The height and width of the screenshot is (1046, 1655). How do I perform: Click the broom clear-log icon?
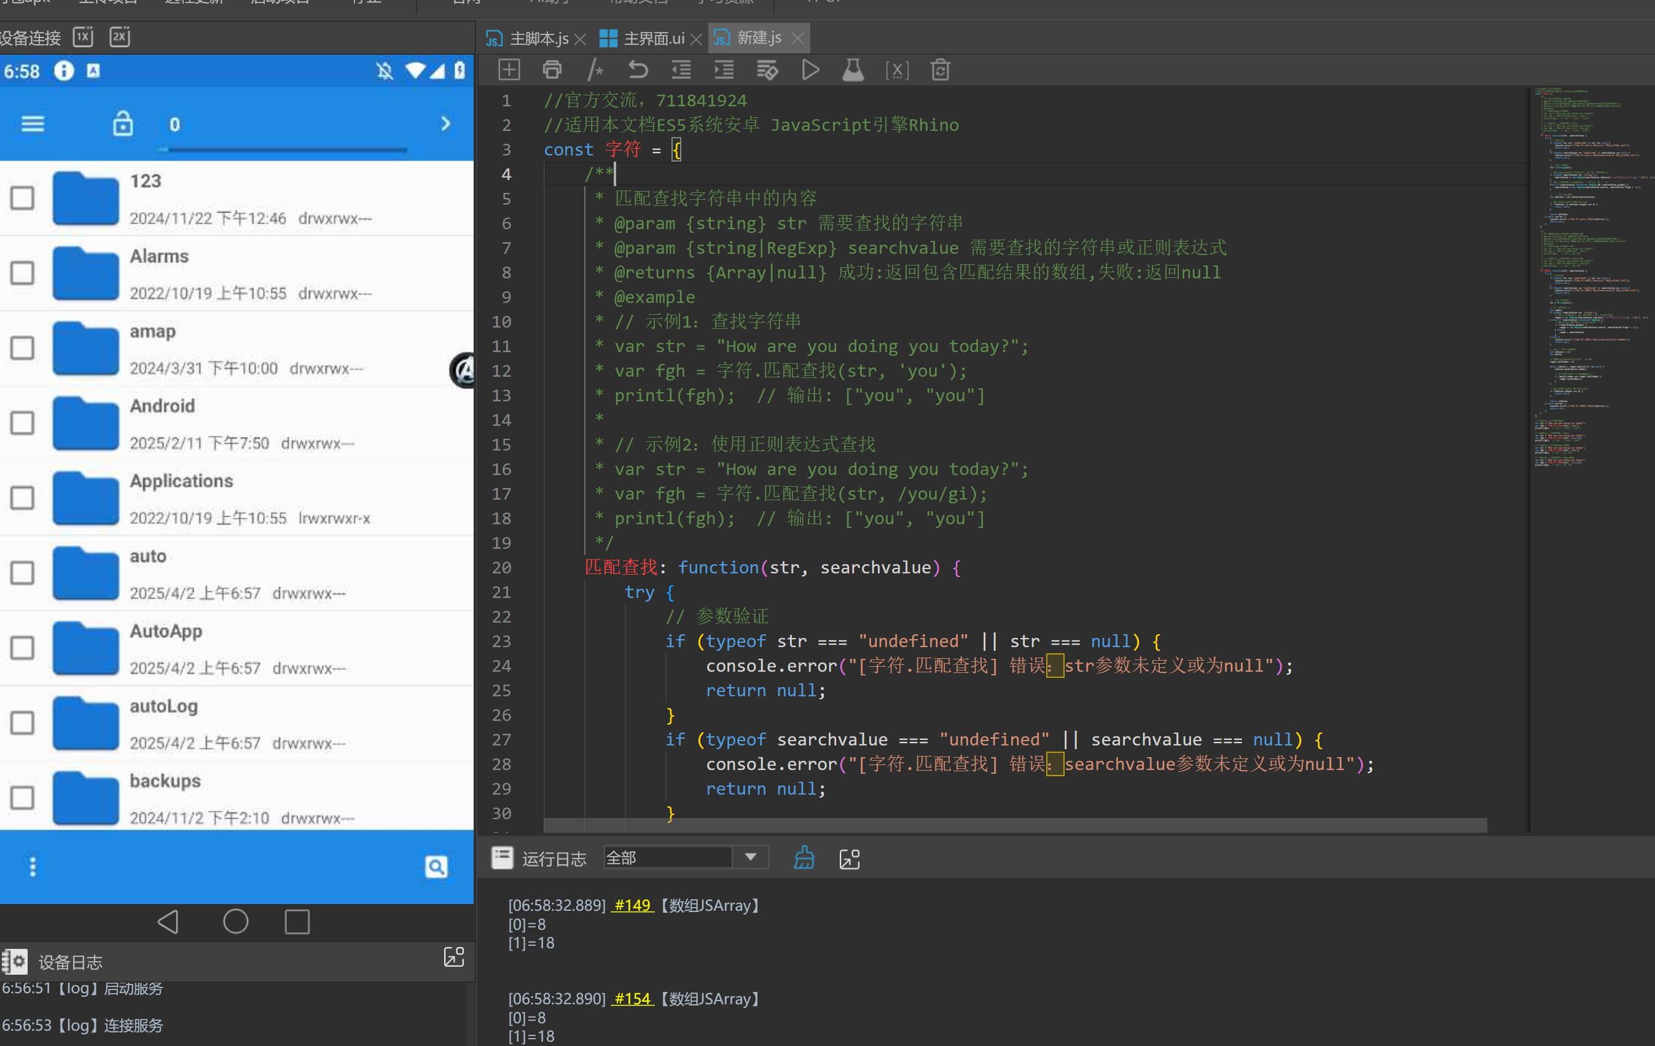(x=804, y=859)
